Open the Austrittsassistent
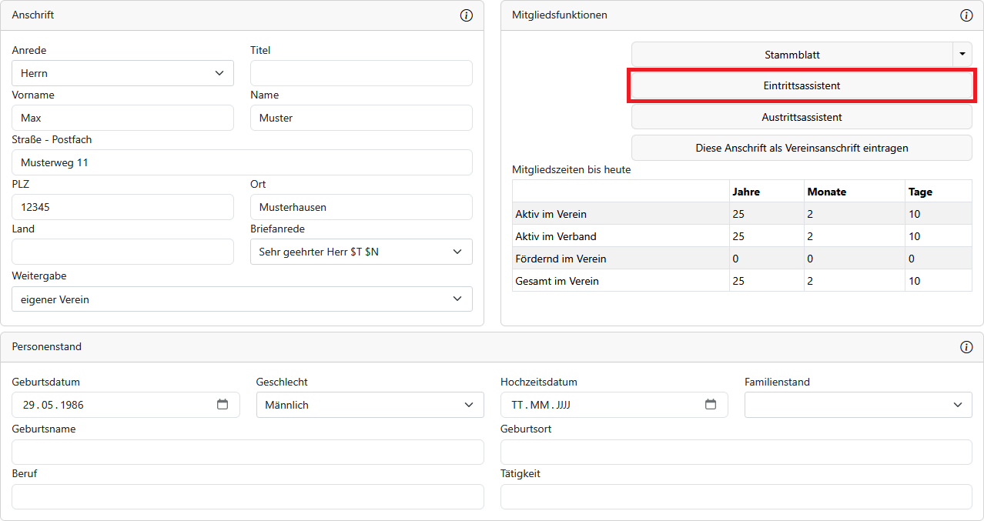Image resolution: width=984 pixels, height=521 pixels. 802,117
